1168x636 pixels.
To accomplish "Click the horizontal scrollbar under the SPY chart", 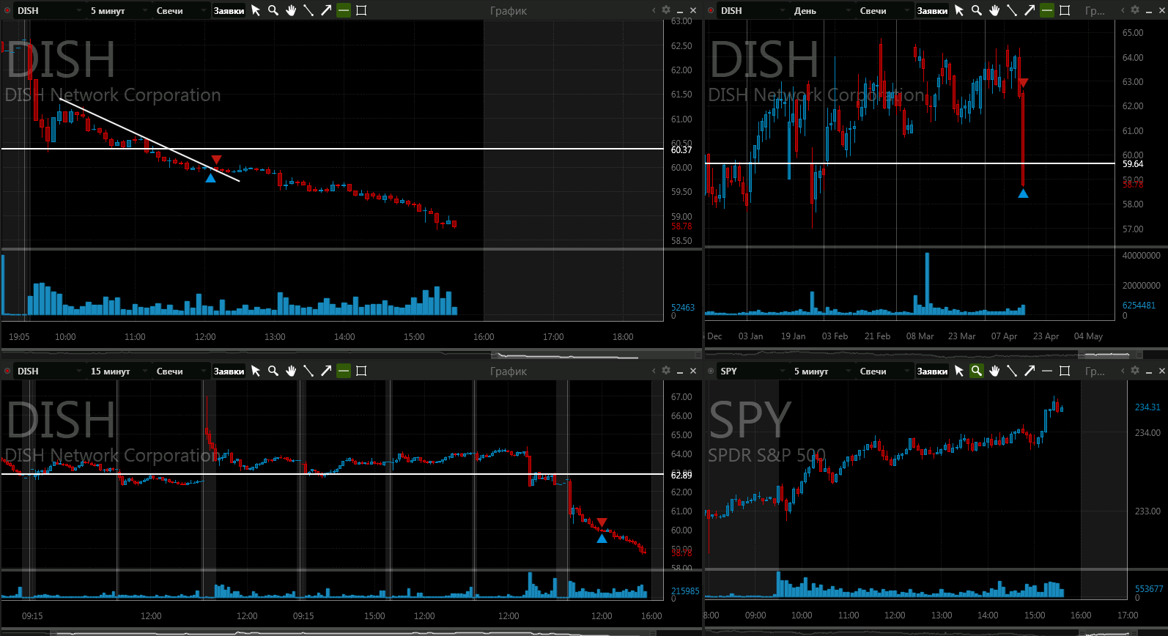I will point(936,632).
